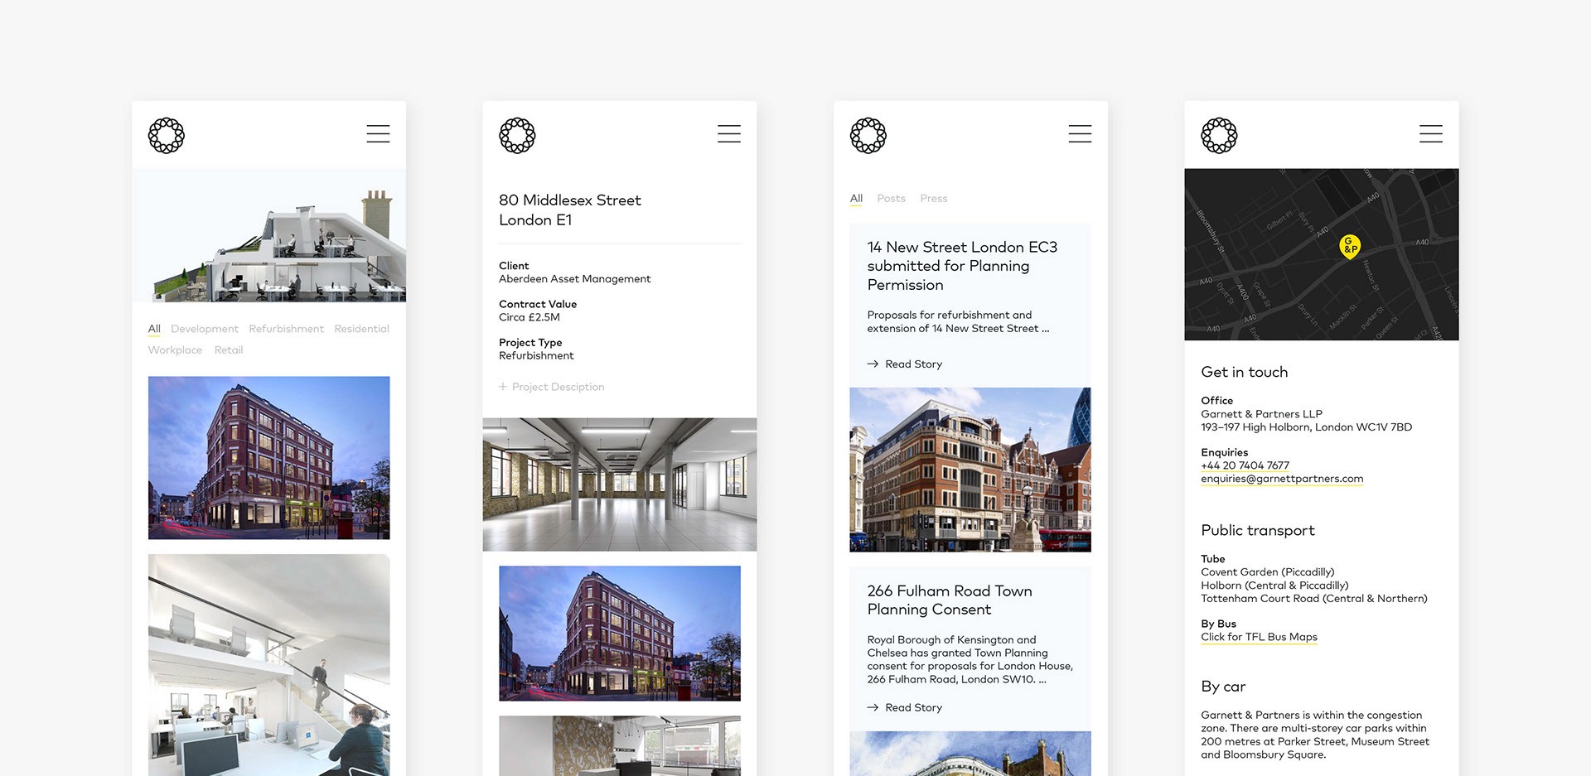The image size is (1591, 776).
Task: Tap the logo on the news screen
Action: 868,135
